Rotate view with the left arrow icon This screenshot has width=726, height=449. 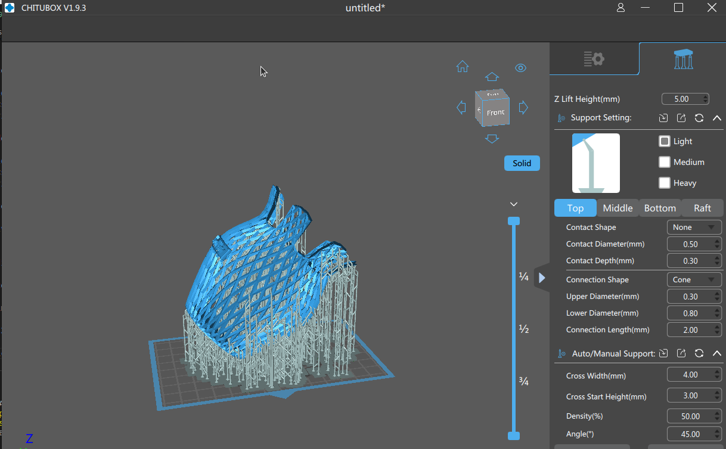(461, 108)
